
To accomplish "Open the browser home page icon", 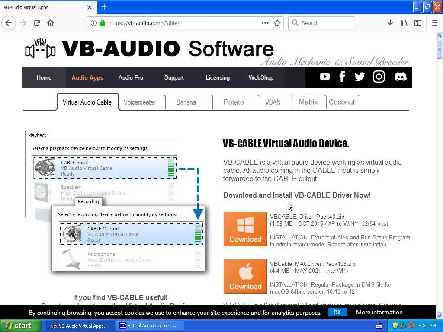I will tap(51, 23).
